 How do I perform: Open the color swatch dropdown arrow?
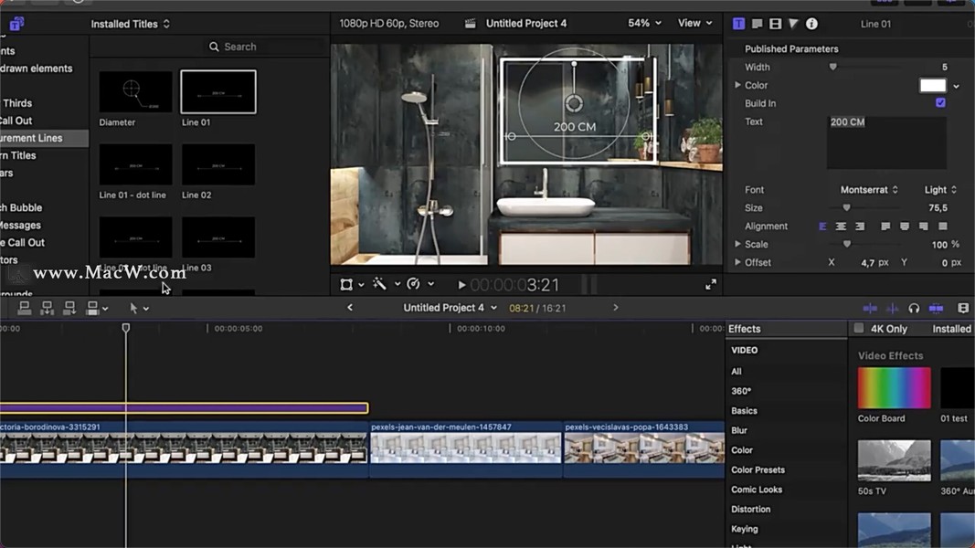pos(957,87)
